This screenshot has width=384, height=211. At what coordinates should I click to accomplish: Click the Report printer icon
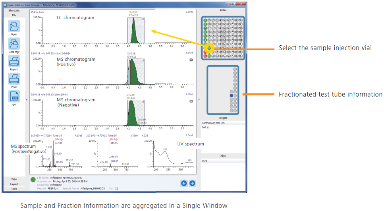(x=14, y=62)
